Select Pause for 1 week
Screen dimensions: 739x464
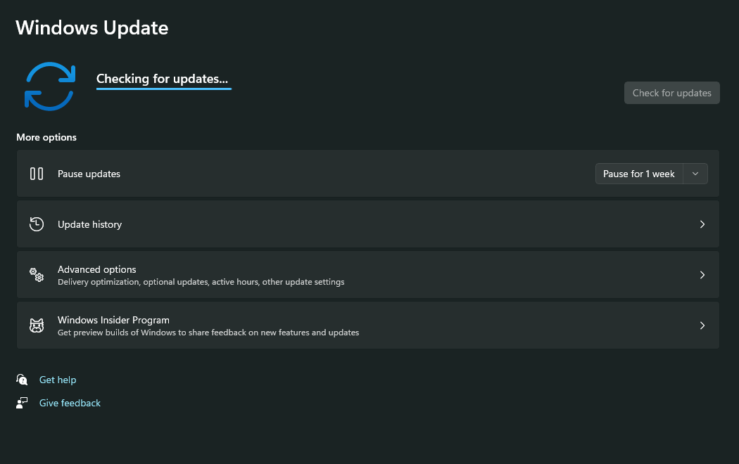[638, 174]
